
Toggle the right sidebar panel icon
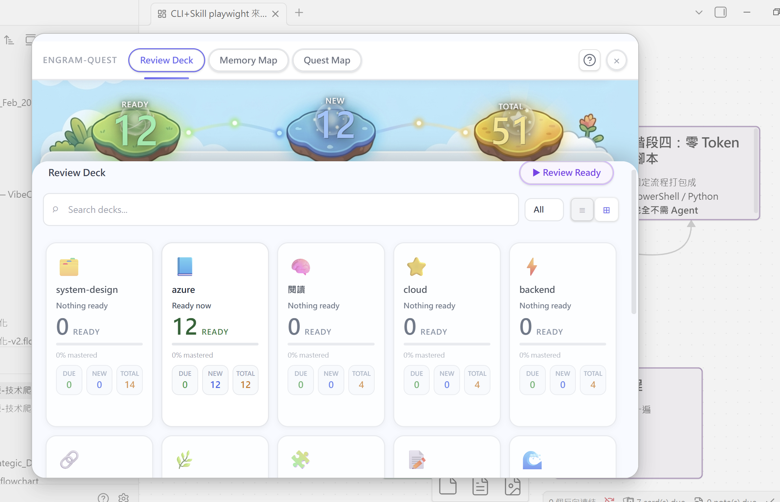721,12
